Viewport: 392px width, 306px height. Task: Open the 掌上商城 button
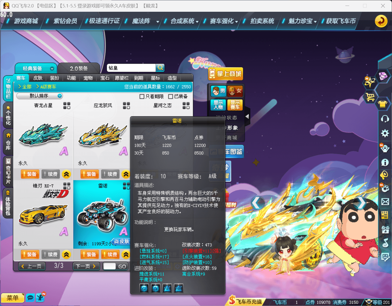pyautogui.click(x=226, y=74)
